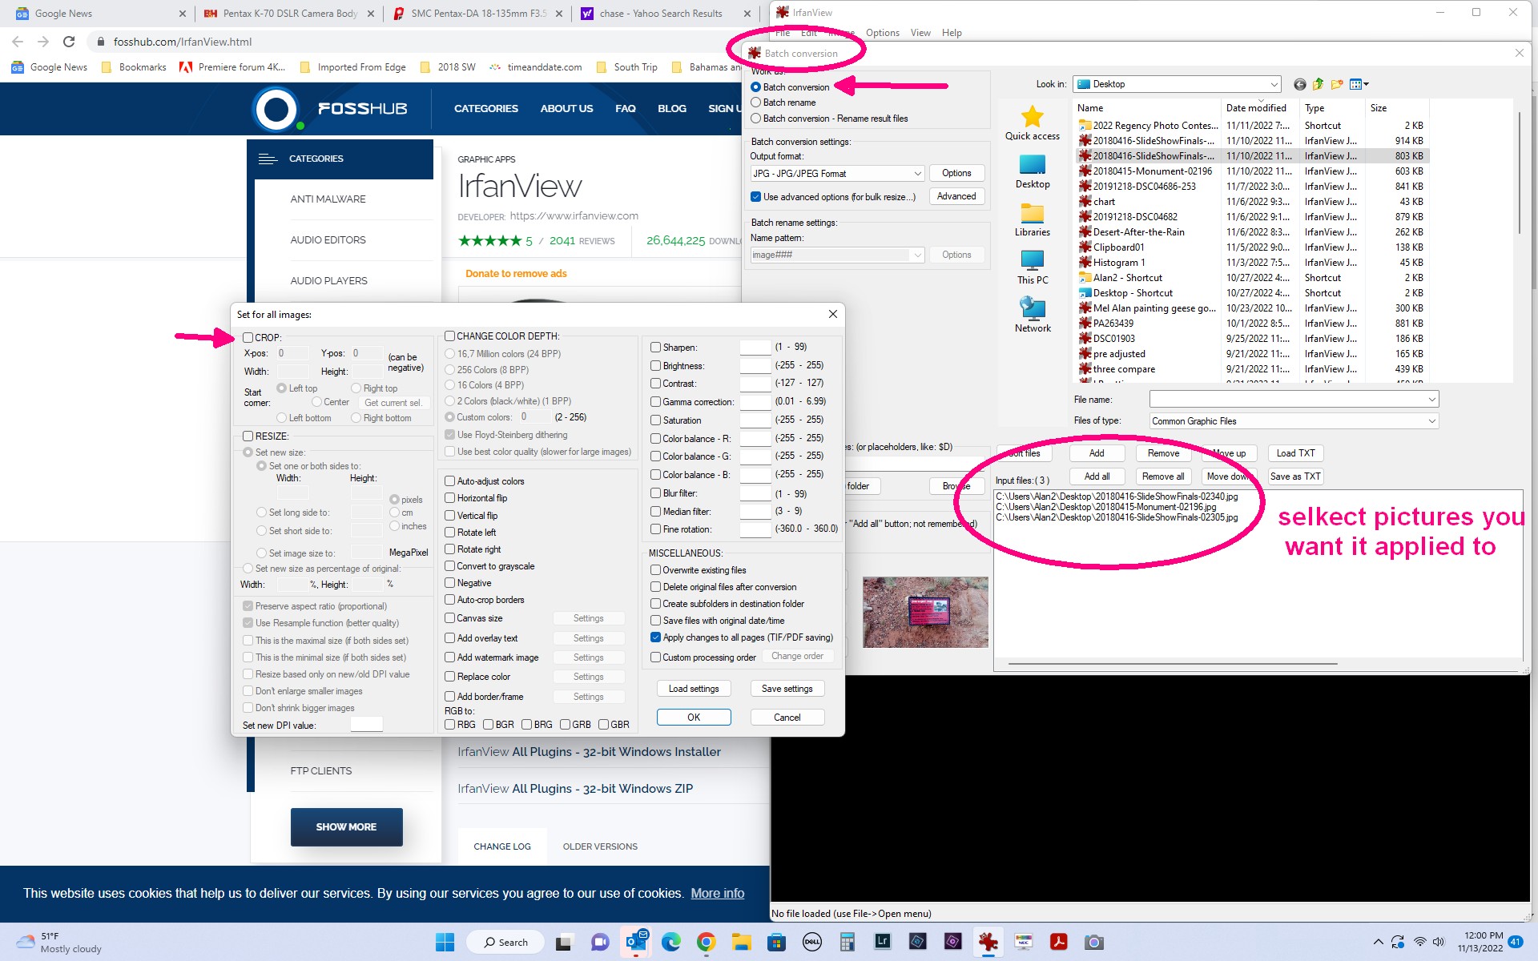
Task: Select the Batch rename radio button
Action: click(755, 103)
